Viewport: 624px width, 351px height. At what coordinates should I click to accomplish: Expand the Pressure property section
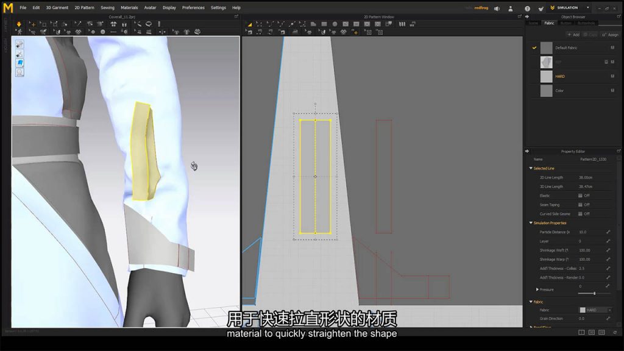coord(537,289)
